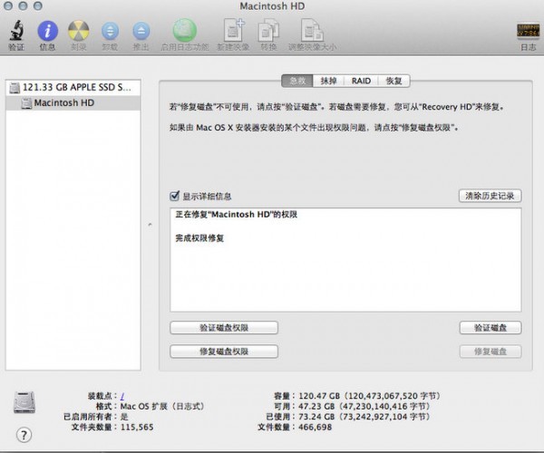The height and width of the screenshot is (453, 544).
Task: Switch to the Restore (恢复) tab
Action: pos(393,81)
